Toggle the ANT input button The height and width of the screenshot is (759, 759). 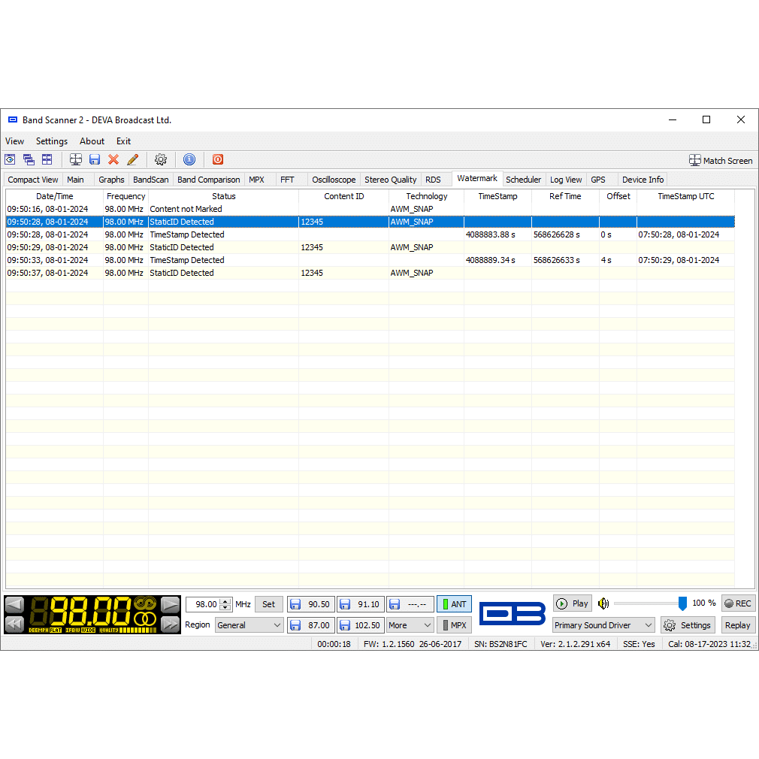point(454,604)
